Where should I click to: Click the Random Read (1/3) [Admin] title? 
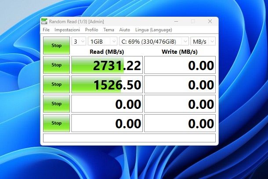click(x=76, y=22)
